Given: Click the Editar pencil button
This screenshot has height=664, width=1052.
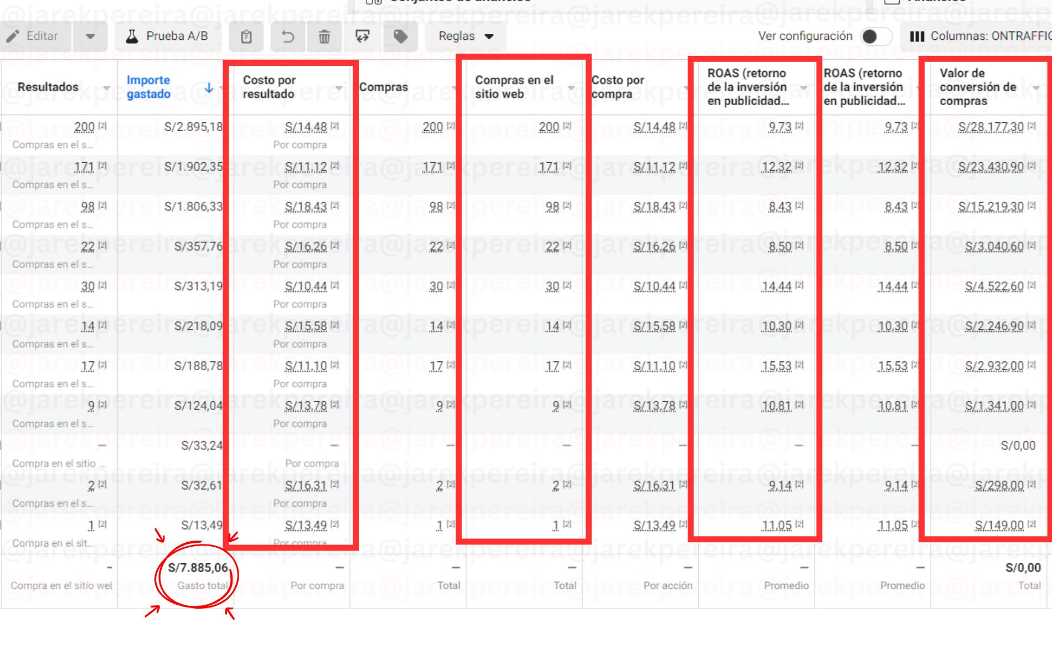Looking at the screenshot, I should tap(34, 37).
